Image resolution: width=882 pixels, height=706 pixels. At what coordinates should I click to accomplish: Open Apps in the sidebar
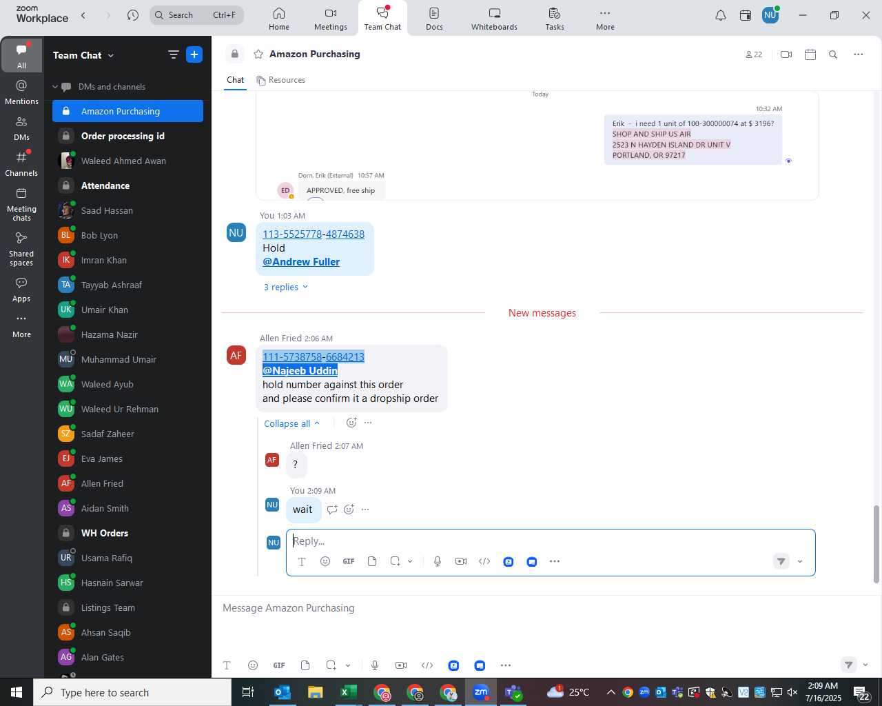[22, 290]
